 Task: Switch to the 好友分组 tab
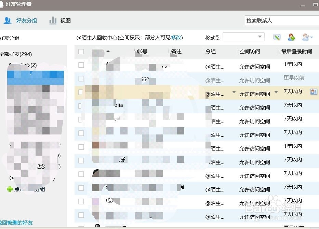(x=27, y=20)
